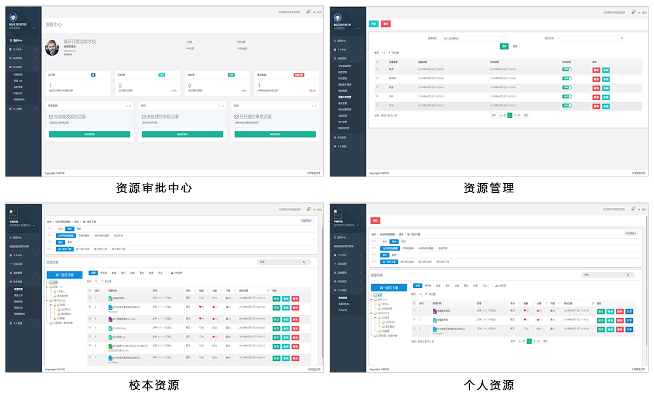Click the file icon in row 1 of 校本资源 table
Image resolution: width=654 pixels, height=402 pixels.
pos(110,298)
